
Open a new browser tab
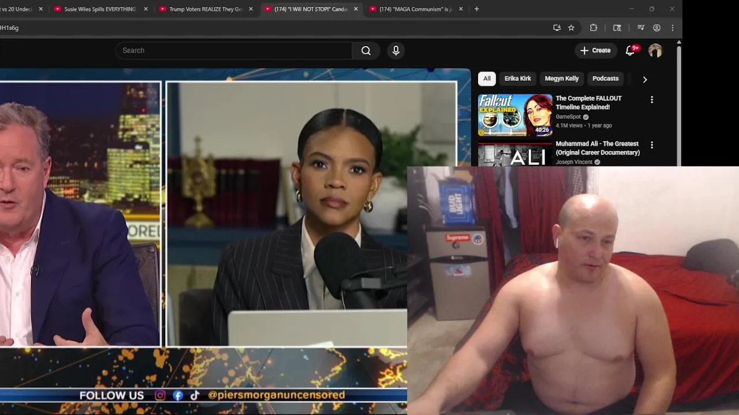pos(476,9)
